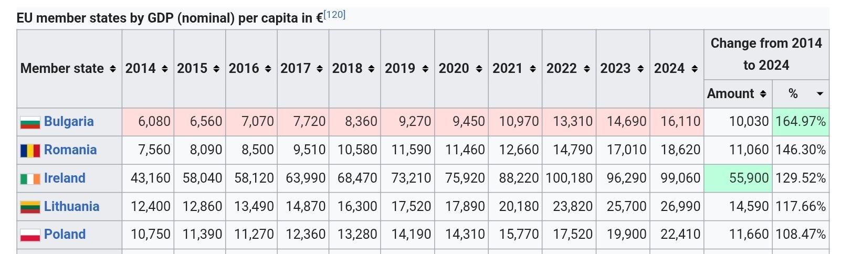This screenshot has width=851, height=254.
Task: Sort by the 2023 column arrows
Action: pyautogui.click(x=640, y=69)
